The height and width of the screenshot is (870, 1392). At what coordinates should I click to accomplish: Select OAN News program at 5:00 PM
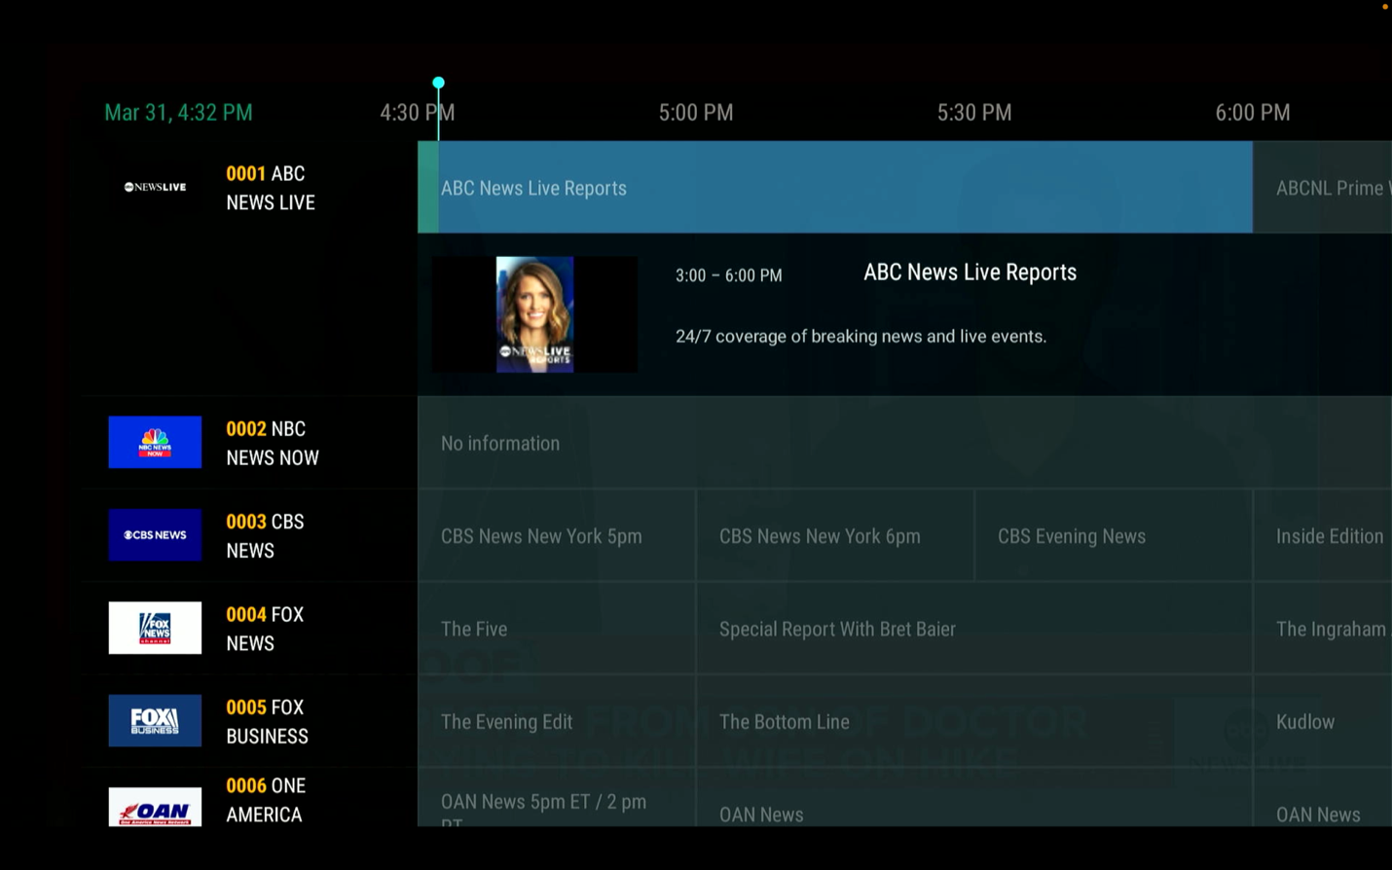coord(974,798)
